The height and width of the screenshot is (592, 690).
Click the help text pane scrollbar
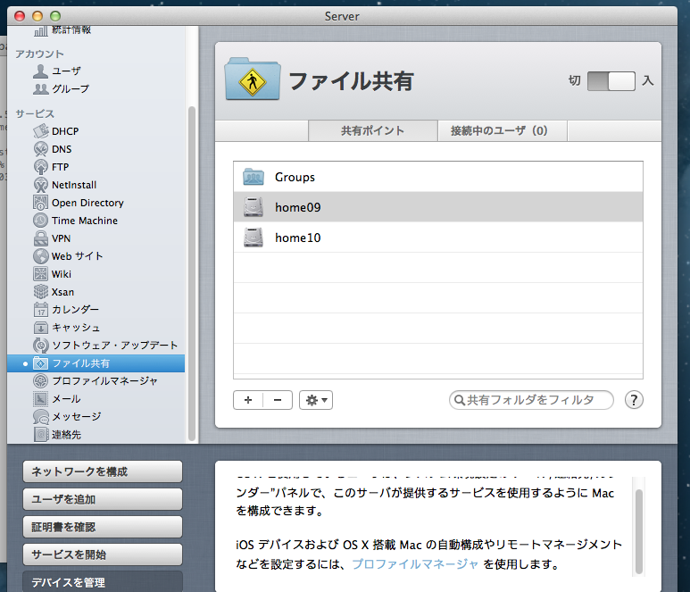[638, 530]
